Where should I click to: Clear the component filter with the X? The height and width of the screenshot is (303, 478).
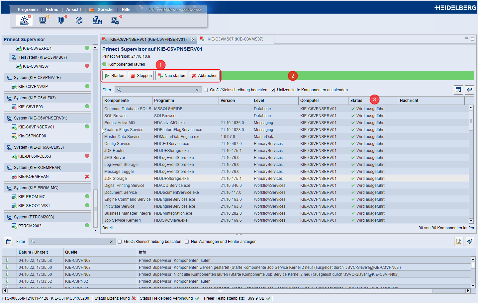click(x=197, y=90)
